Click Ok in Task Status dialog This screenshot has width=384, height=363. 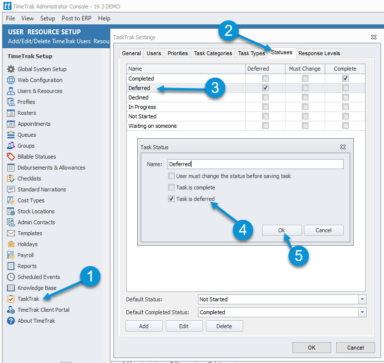pyautogui.click(x=282, y=230)
